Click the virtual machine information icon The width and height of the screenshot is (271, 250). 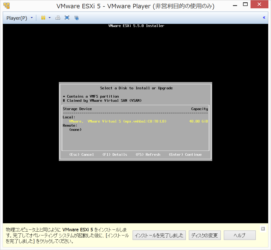click(76, 18)
